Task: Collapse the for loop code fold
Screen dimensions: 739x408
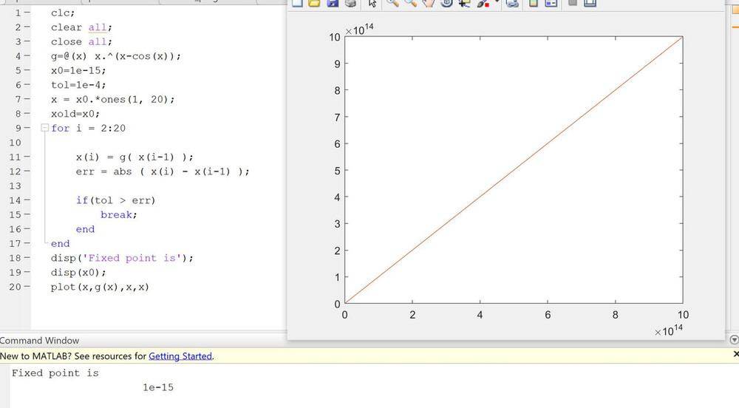Action: [45, 128]
